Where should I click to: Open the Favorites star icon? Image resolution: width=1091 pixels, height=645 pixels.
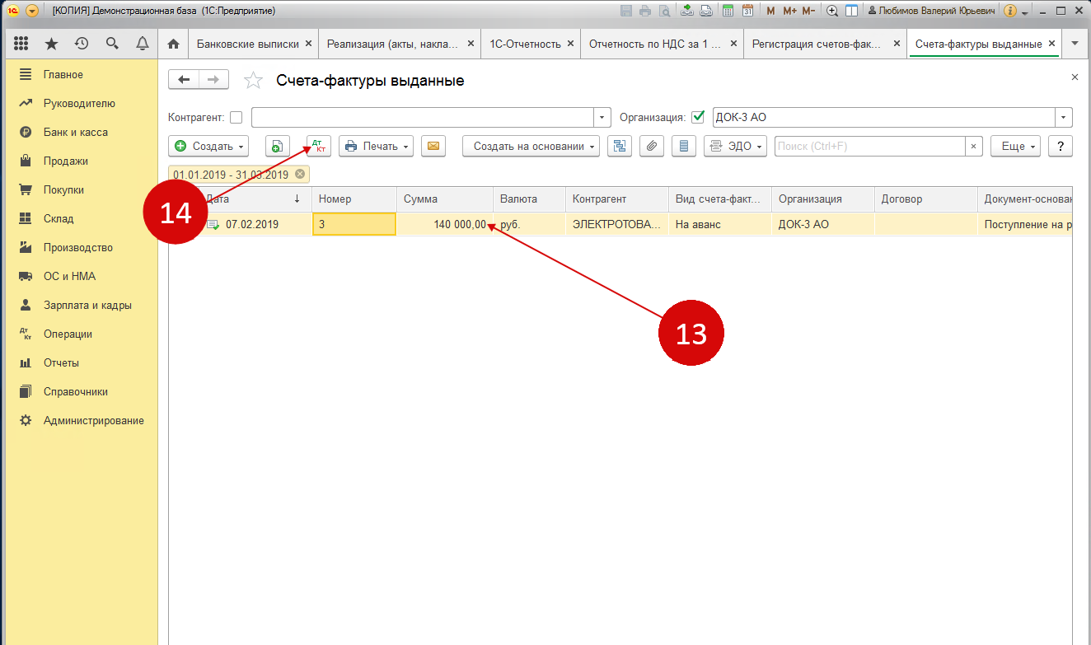coord(51,44)
